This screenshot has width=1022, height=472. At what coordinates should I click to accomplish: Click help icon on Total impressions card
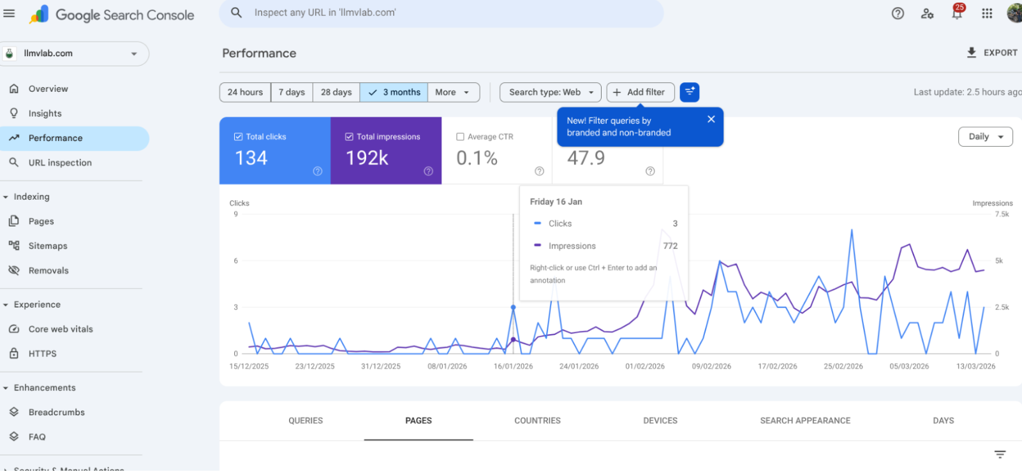tap(429, 171)
